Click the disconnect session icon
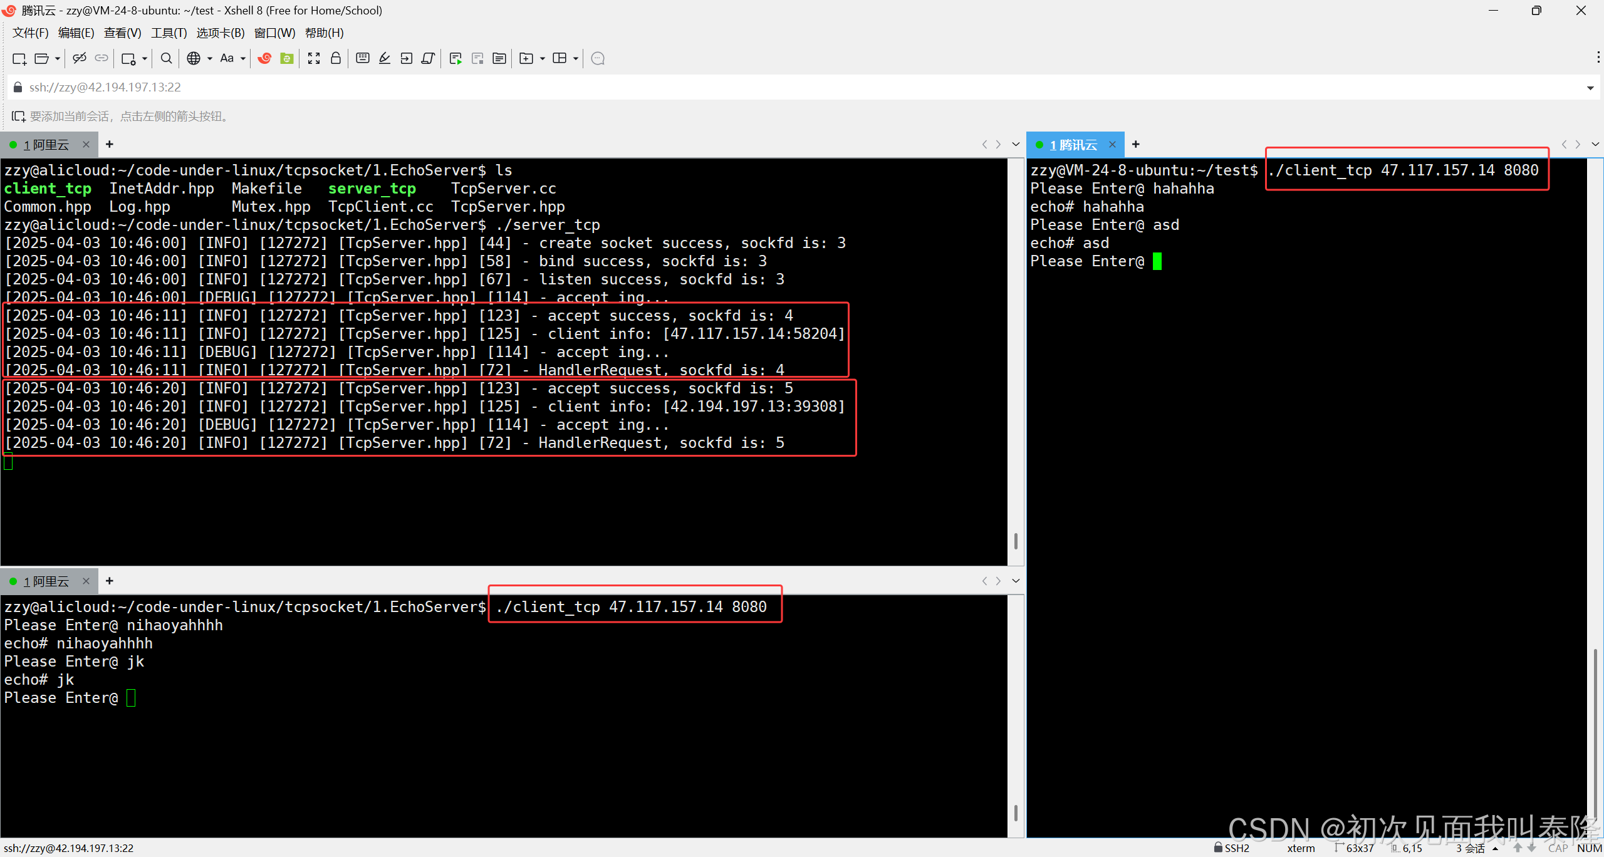Image resolution: width=1604 pixels, height=857 pixels. 79,58
